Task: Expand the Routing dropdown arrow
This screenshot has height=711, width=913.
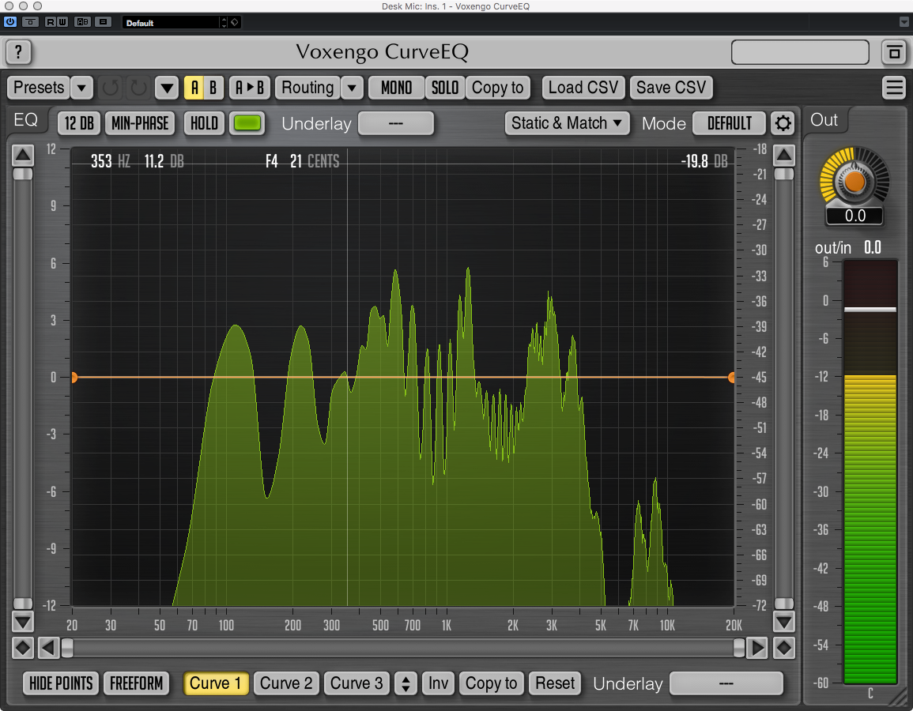Action: [353, 88]
